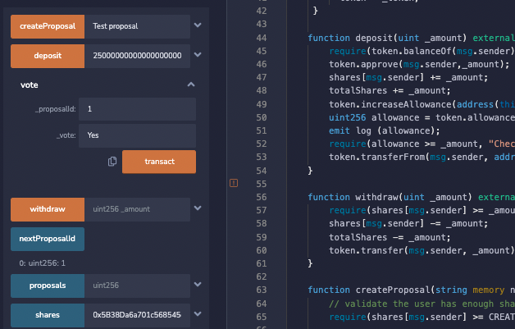Run the createProposal function

point(48,26)
